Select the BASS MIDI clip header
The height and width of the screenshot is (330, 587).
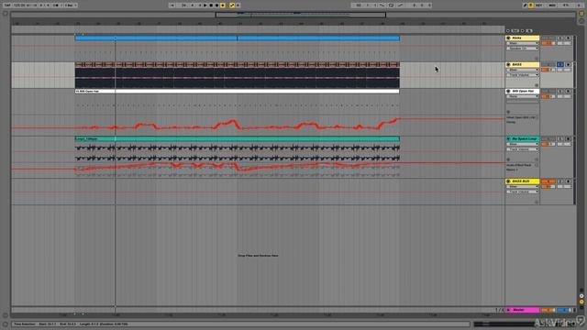pyautogui.click(x=237, y=64)
